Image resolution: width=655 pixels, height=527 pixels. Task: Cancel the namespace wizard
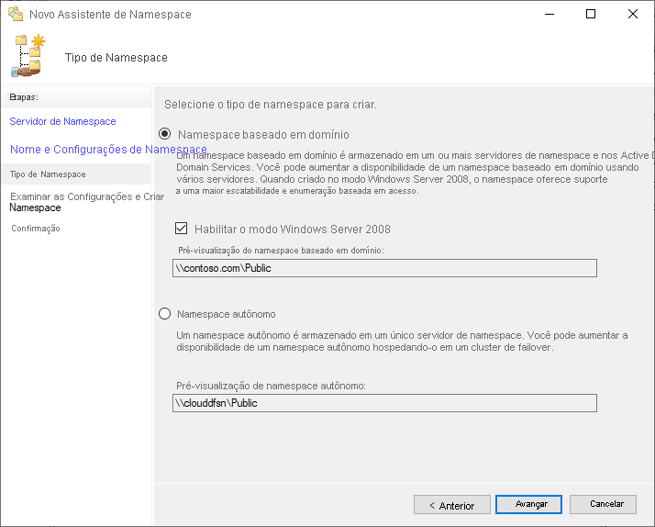click(x=603, y=504)
